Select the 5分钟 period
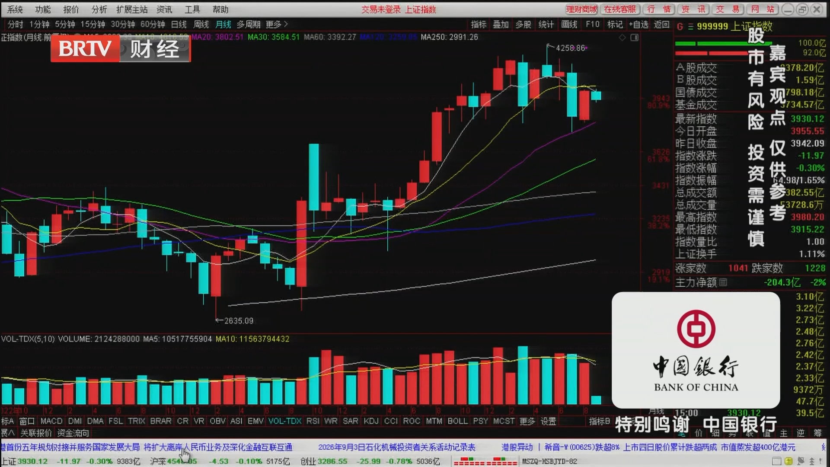The height and width of the screenshot is (467, 830). click(65, 25)
